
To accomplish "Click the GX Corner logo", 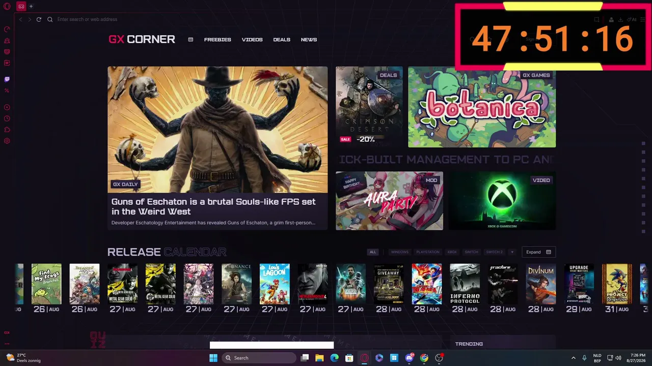I will pyautogui.click(x=142, y=39).
